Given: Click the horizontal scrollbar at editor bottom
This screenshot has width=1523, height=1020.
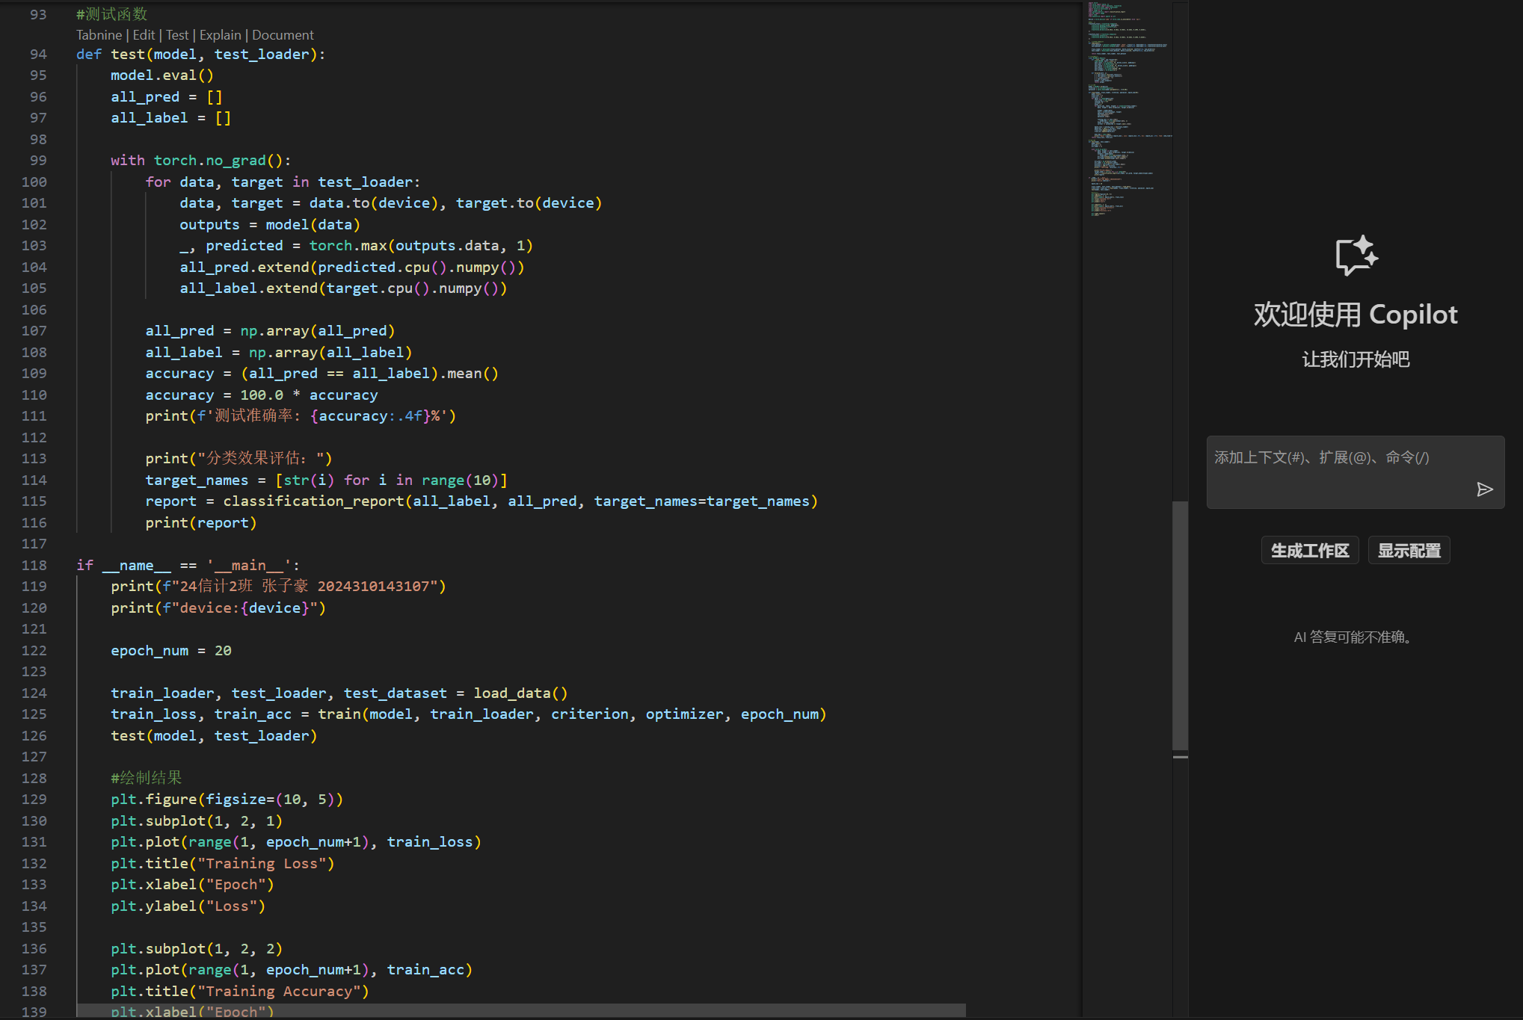Looking at the screenshot, I should [x=520, y=1010].
